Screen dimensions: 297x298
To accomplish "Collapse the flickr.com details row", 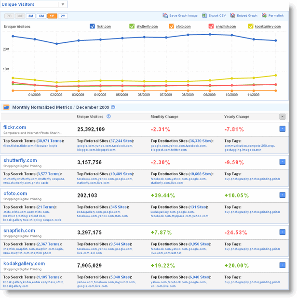I will pos(283,129).
